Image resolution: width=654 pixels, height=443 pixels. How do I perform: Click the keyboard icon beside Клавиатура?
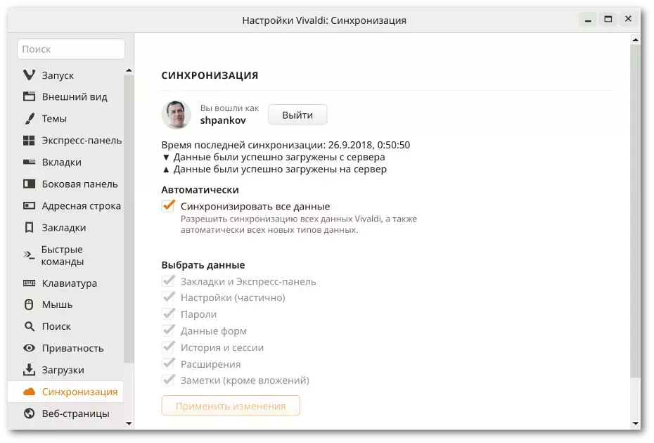tap(29, 283)
